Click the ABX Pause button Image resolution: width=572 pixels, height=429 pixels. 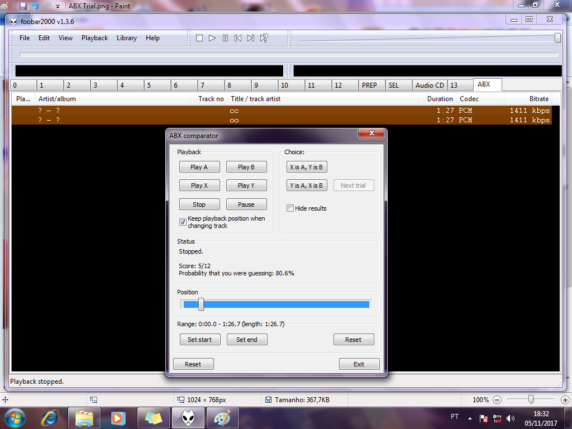coord(246,204)
